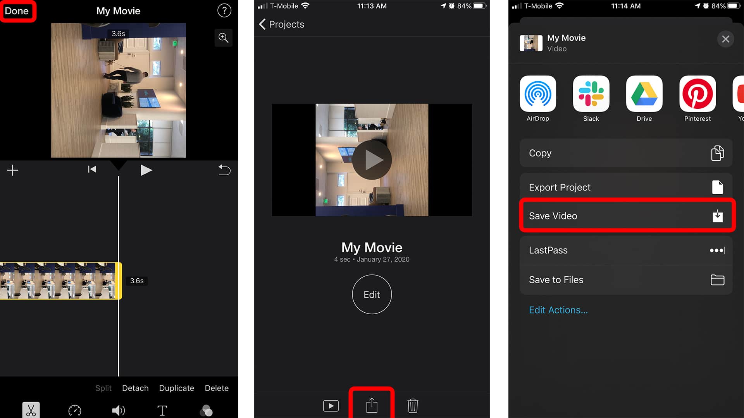Tap the round Edit button
The image size is (744, 418).
coord(372,295)
